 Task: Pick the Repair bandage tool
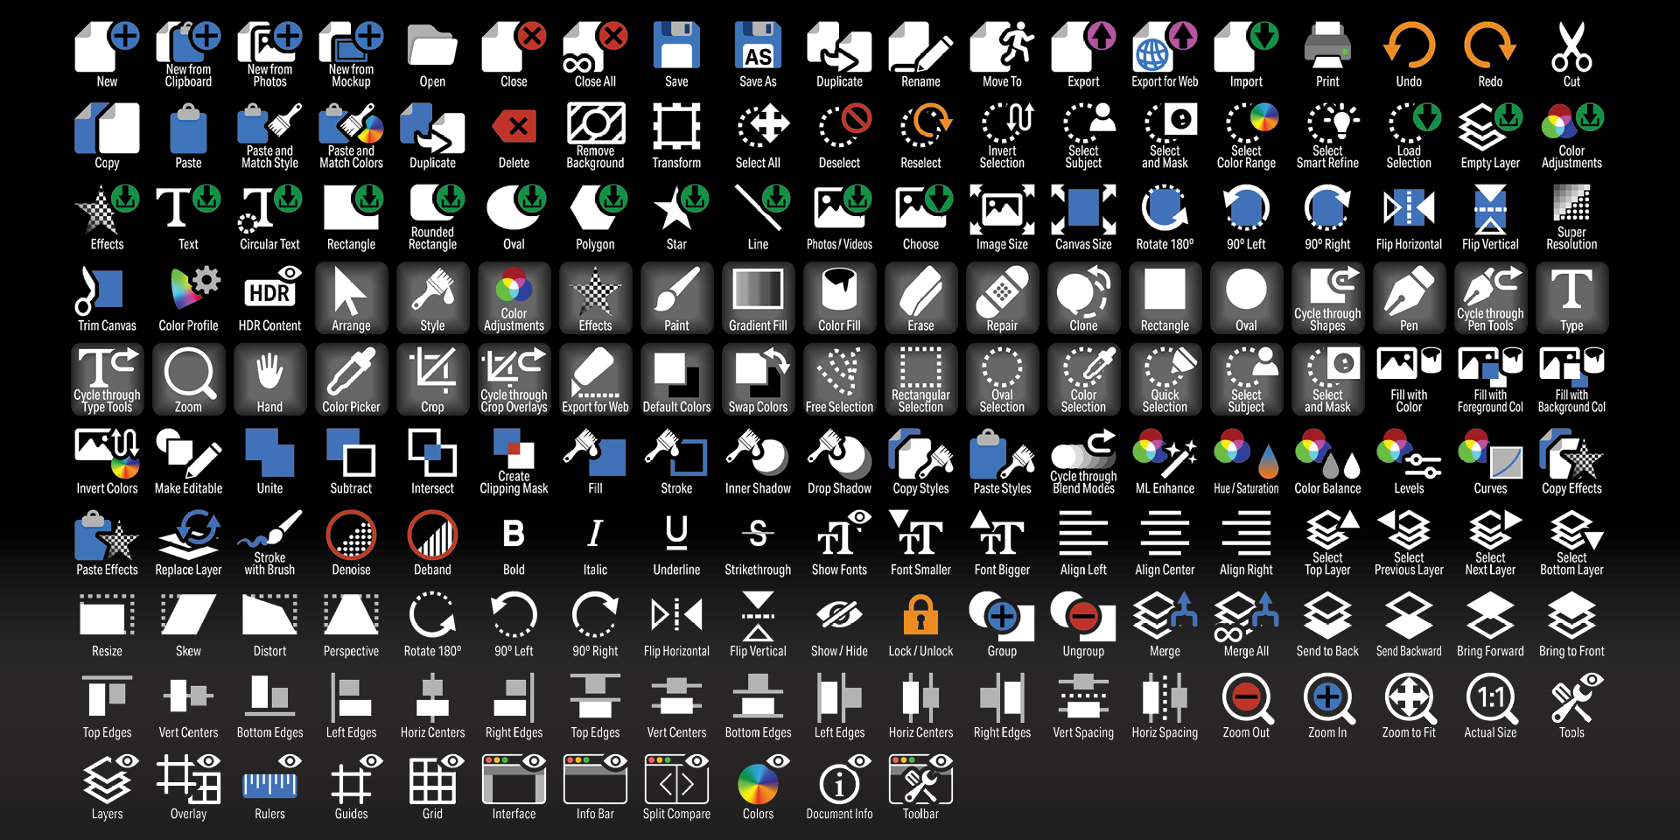1002,298
